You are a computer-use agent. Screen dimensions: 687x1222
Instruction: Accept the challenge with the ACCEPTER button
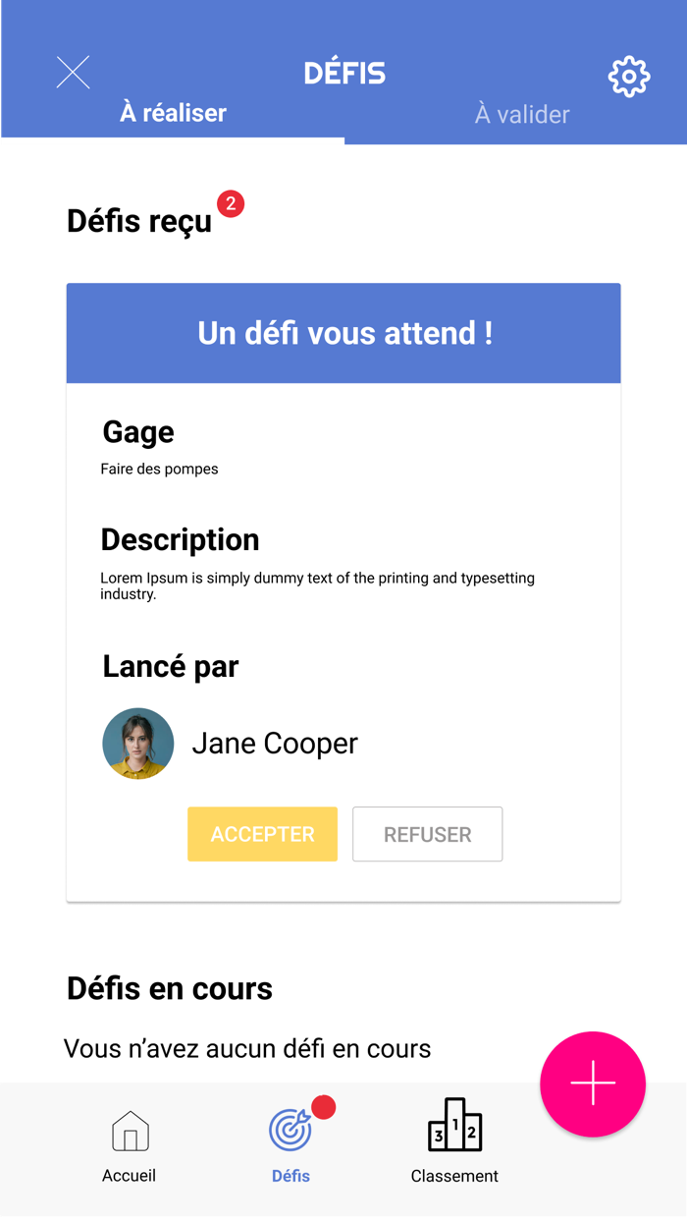(262, 834)
